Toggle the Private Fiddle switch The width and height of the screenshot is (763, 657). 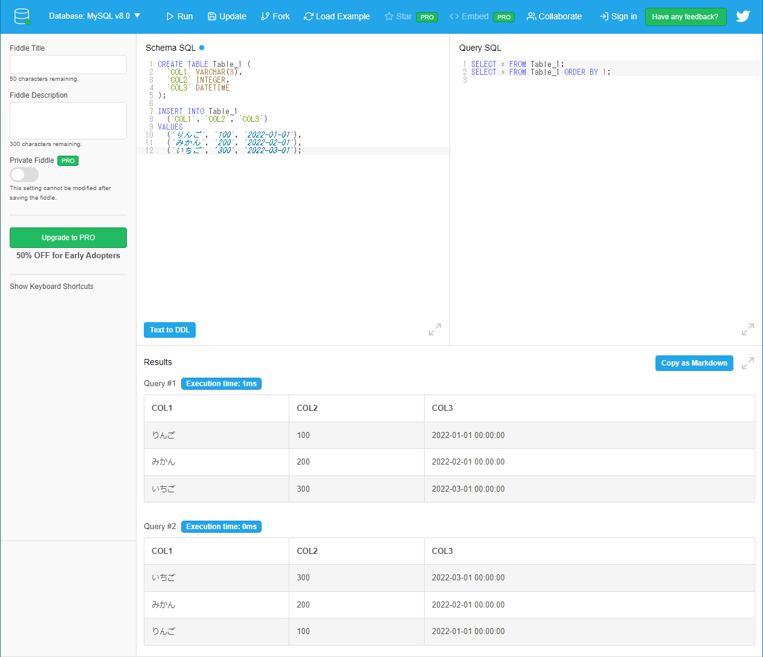click(x=24, y=174)
